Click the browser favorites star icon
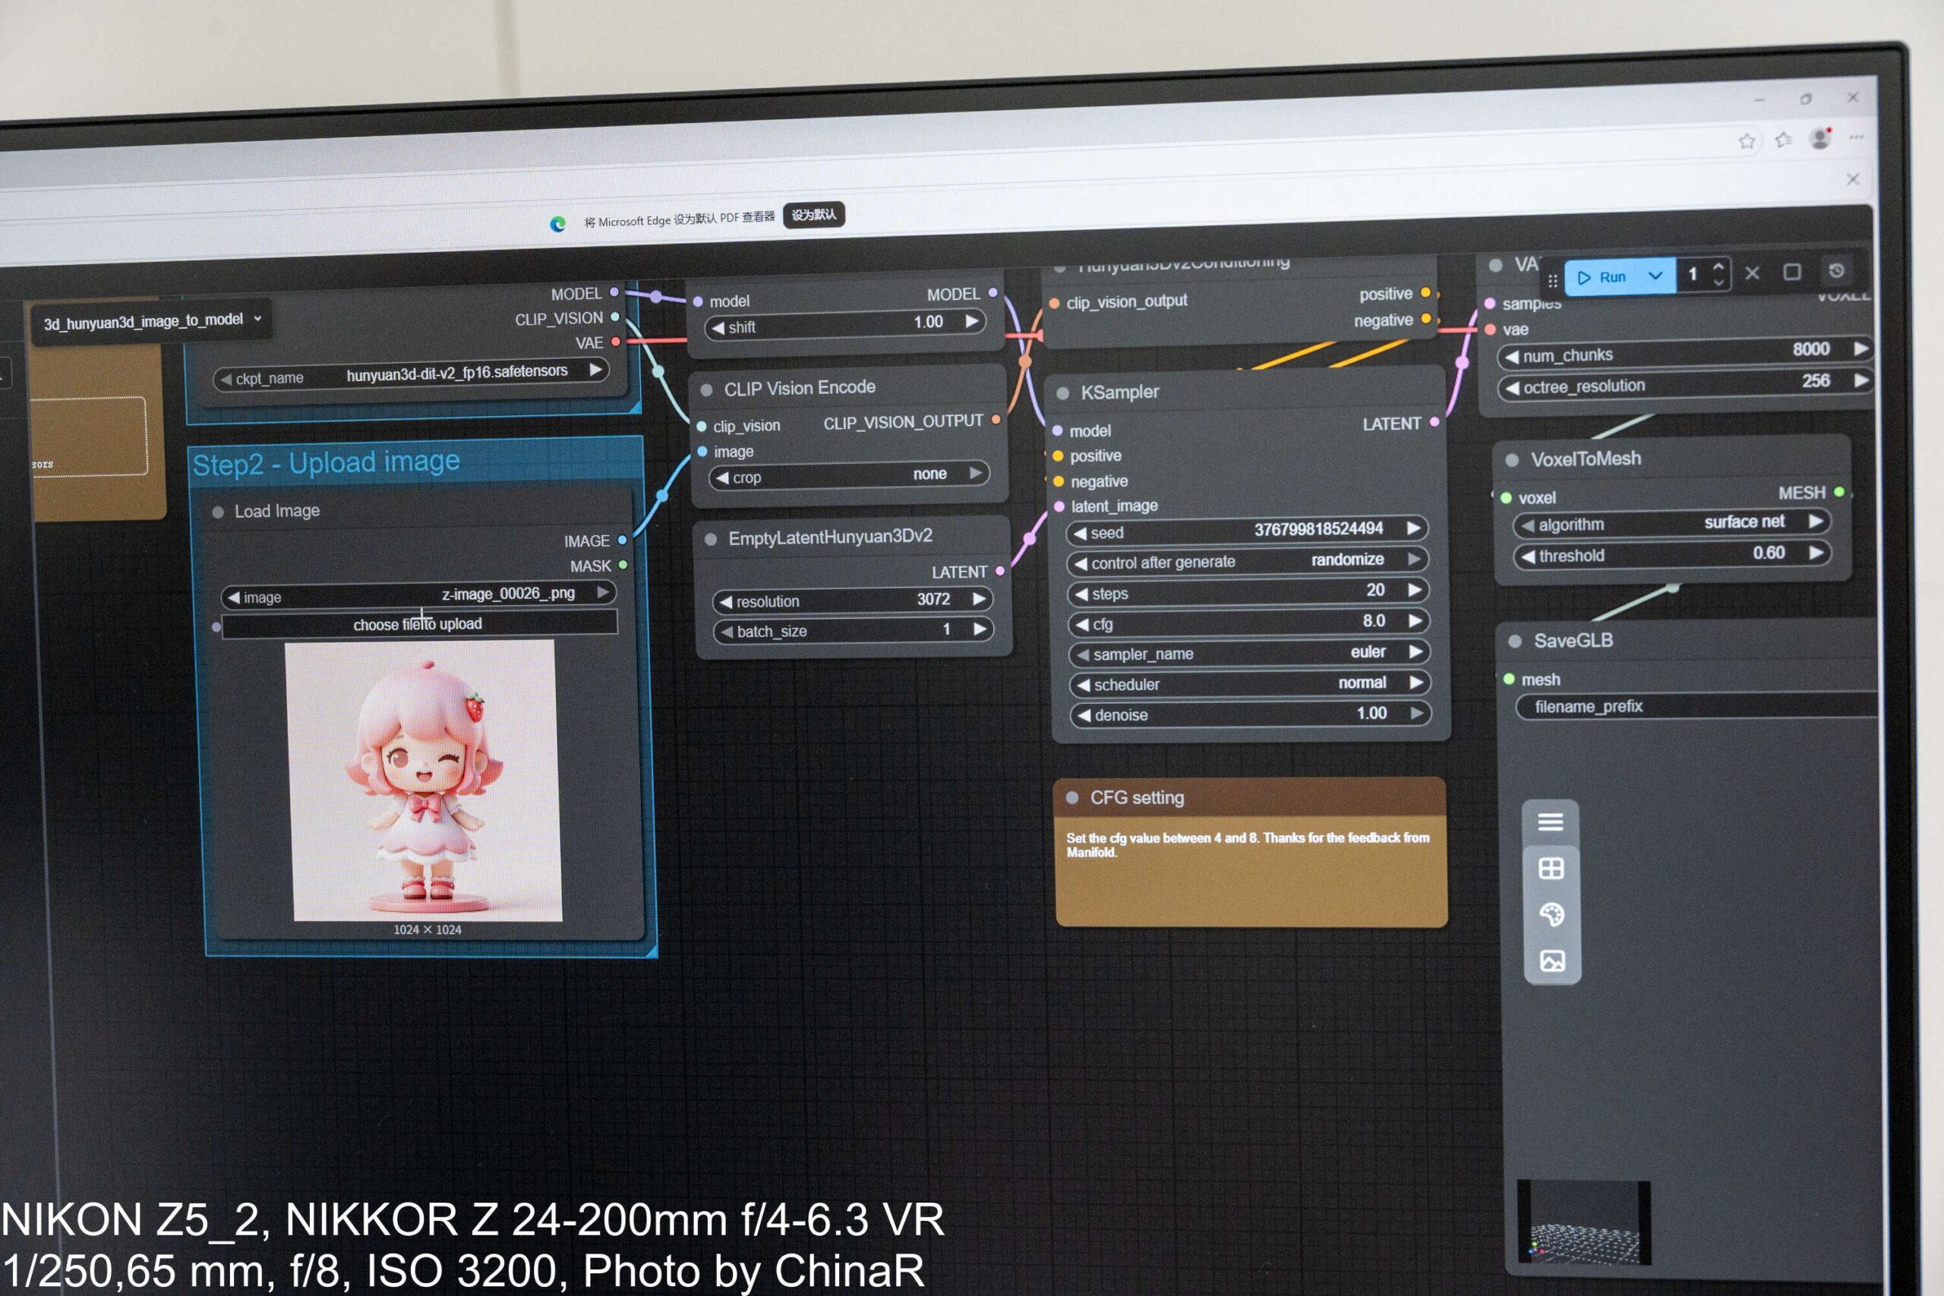Image resolution: width=1944 pixels, height=1296 pixels. coord(1747,141)
